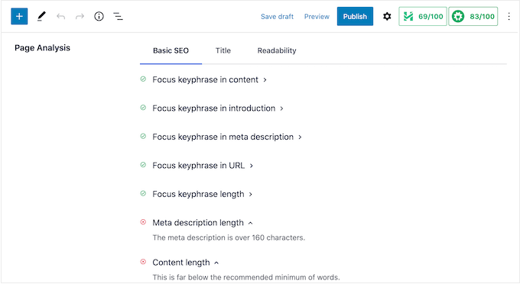Click the 83/100 SEO score badge

pos(473,16)
